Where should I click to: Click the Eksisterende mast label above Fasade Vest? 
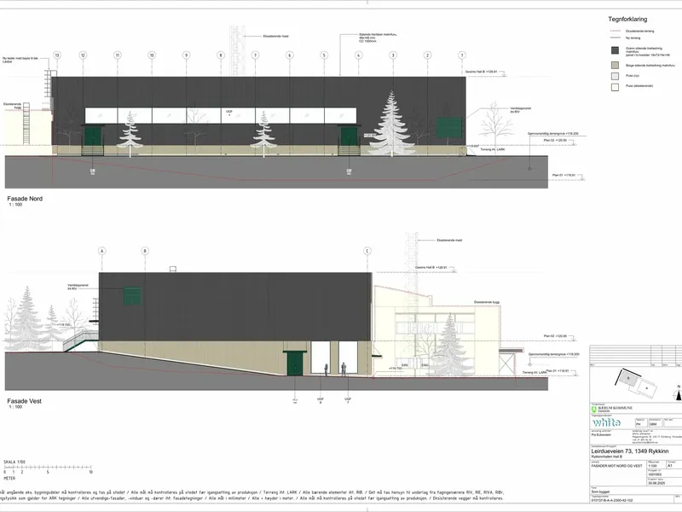click(449, 240)
